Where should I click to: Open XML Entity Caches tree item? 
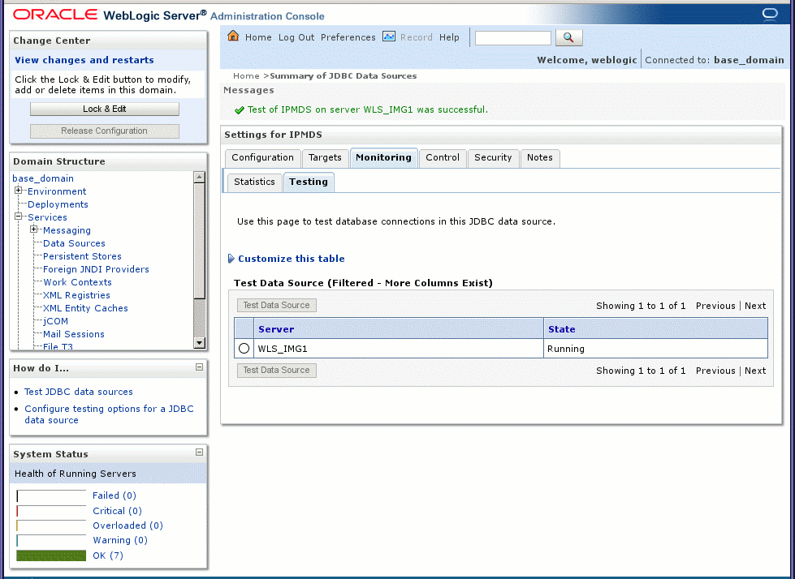point(85,308)
